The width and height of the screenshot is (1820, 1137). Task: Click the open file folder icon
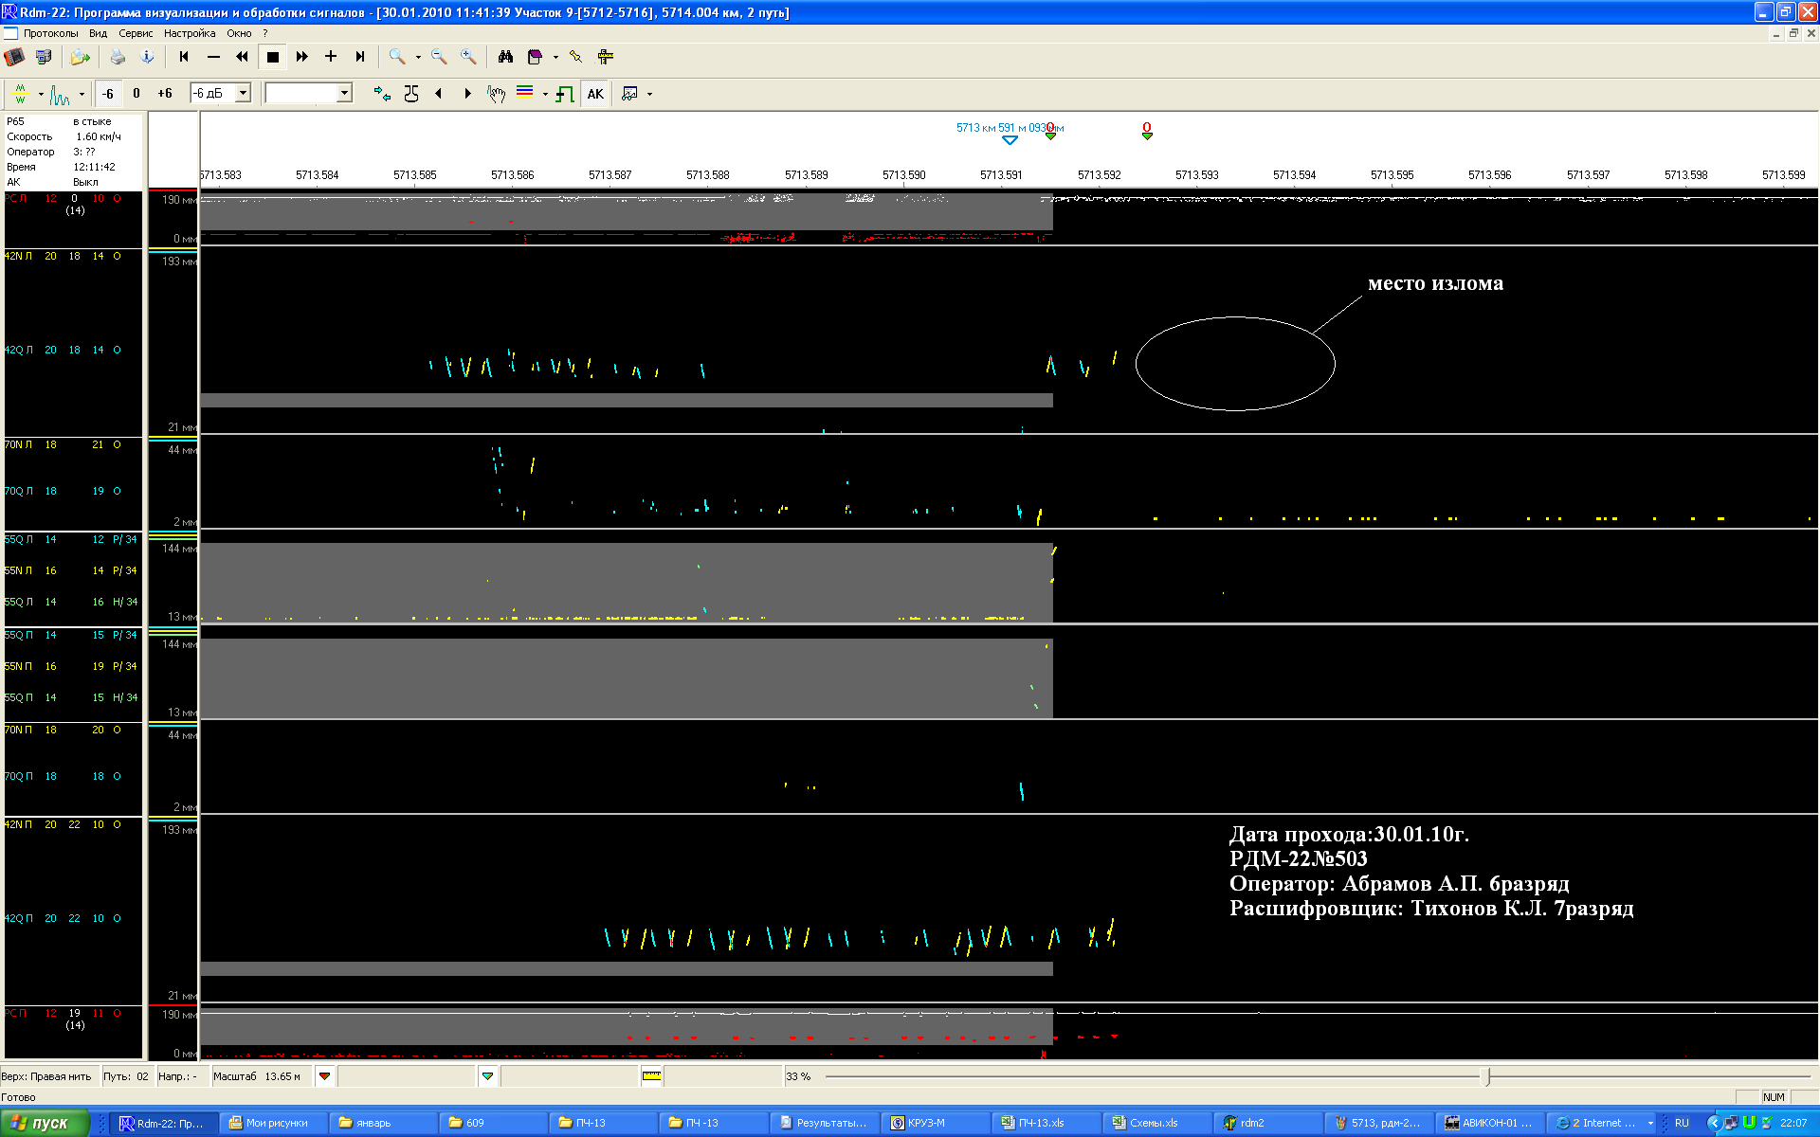coord(80,57)
